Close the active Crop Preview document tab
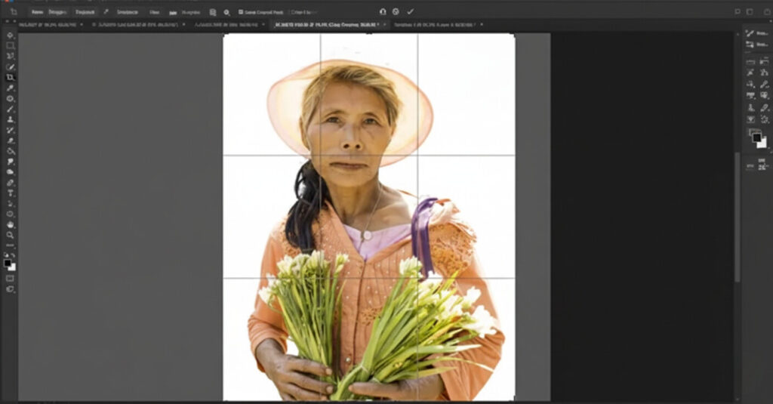This screenshot has width=773, height=404. (384, 24)
